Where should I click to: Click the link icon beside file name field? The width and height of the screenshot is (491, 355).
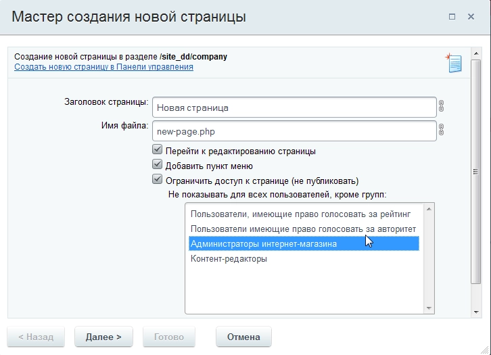pos(442,130)
